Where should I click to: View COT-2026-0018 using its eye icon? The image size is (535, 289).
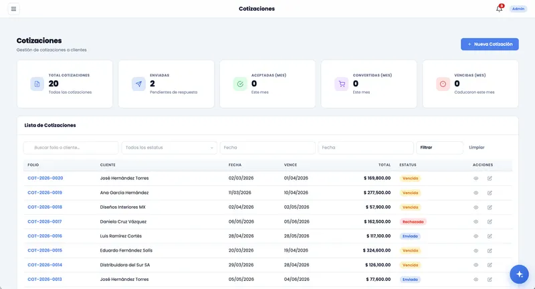tap(475, 207)
